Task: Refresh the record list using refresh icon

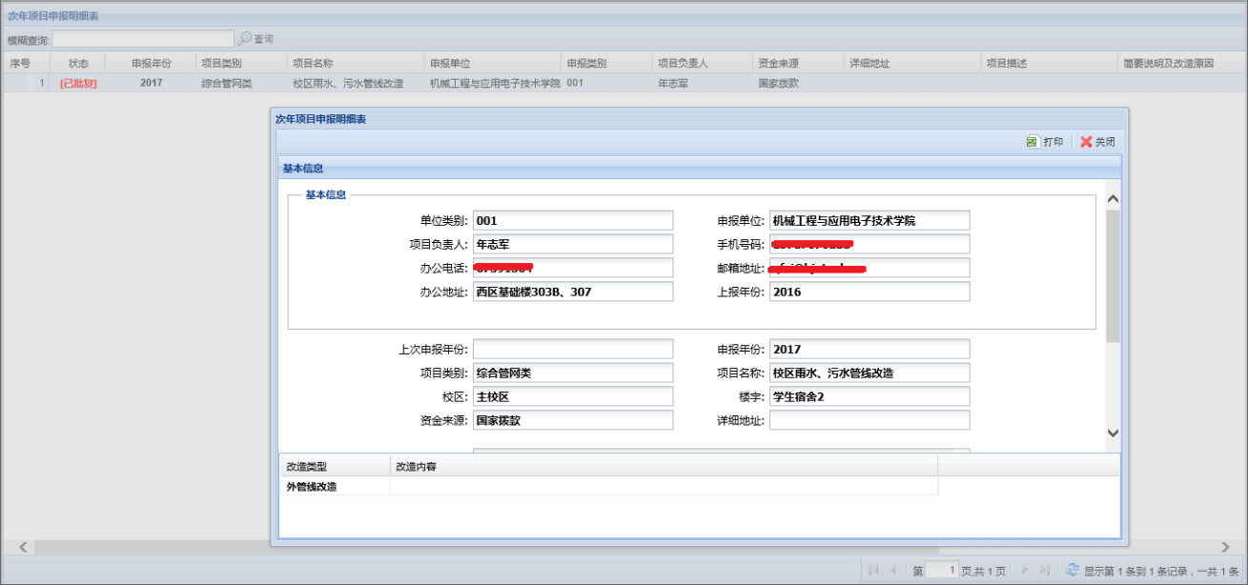Action: (1072, 570)
